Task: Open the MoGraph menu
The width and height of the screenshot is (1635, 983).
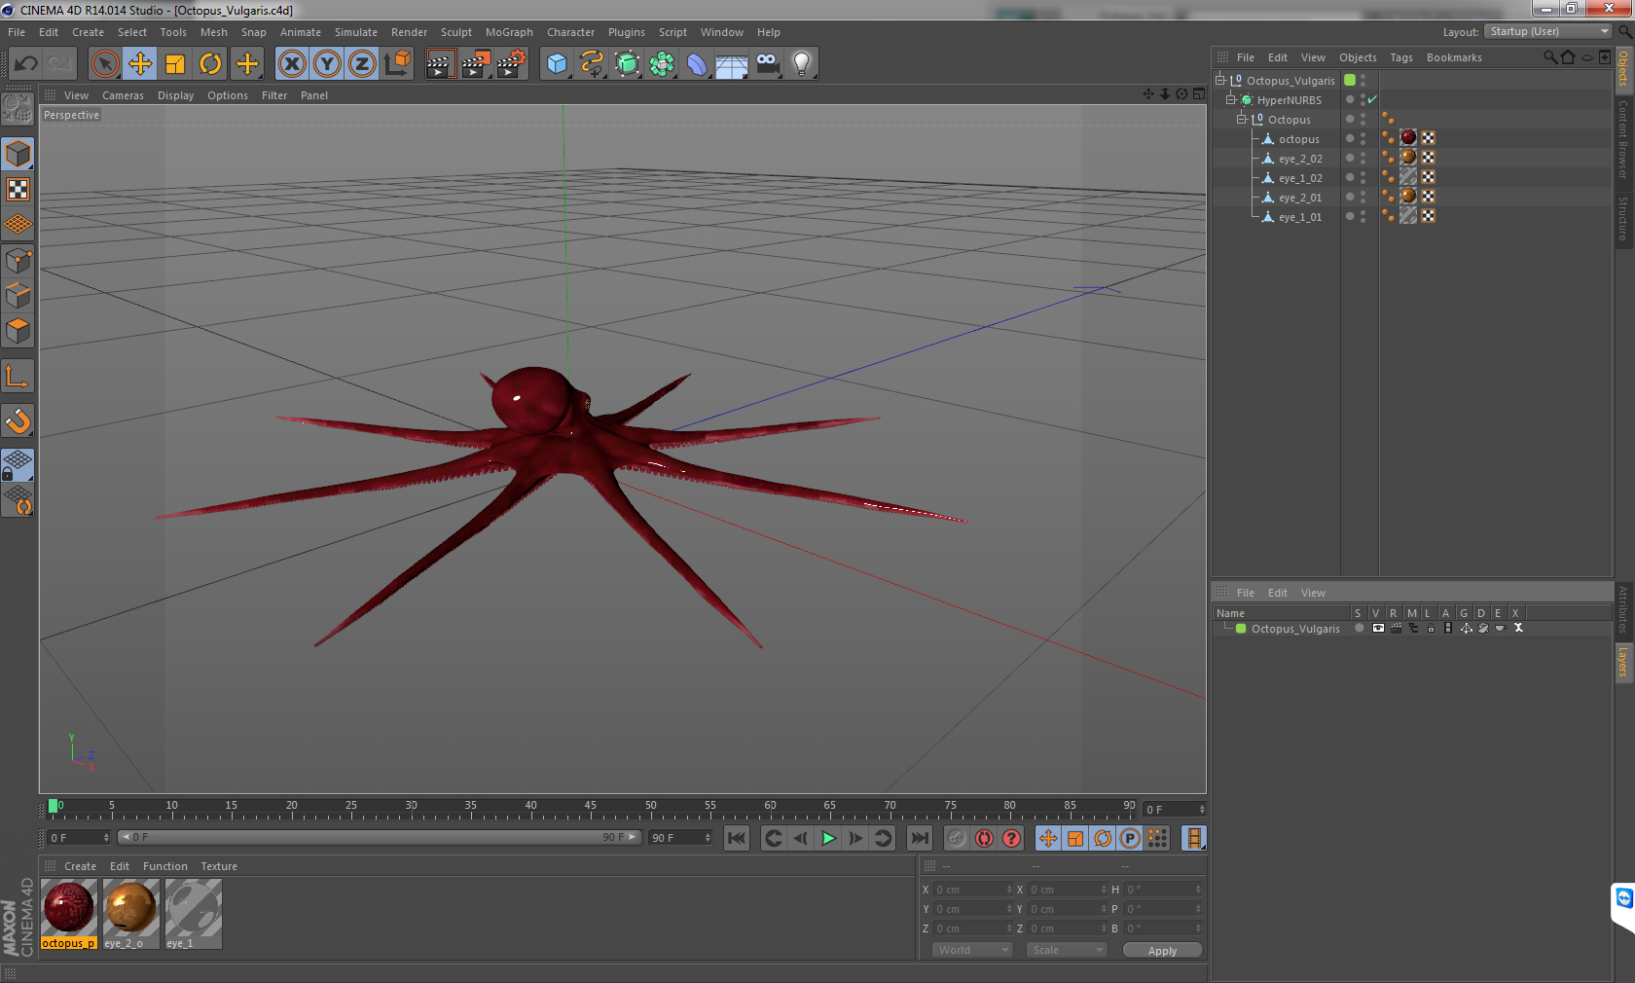Action: (x=509, y=32)
